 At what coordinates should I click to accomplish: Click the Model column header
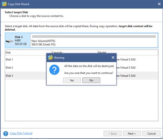click(x=128, y=52)
